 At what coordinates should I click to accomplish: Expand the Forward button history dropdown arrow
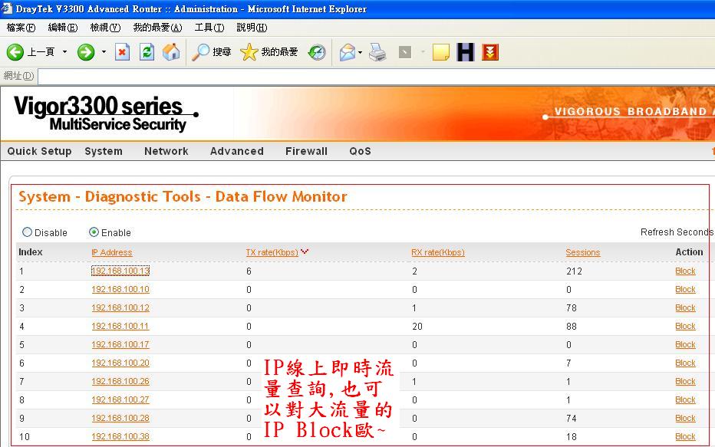(x=104, y=52)
